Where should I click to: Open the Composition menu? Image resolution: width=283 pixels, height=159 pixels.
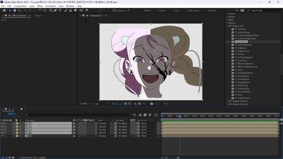pyautogui.click(x=20, y=6)
